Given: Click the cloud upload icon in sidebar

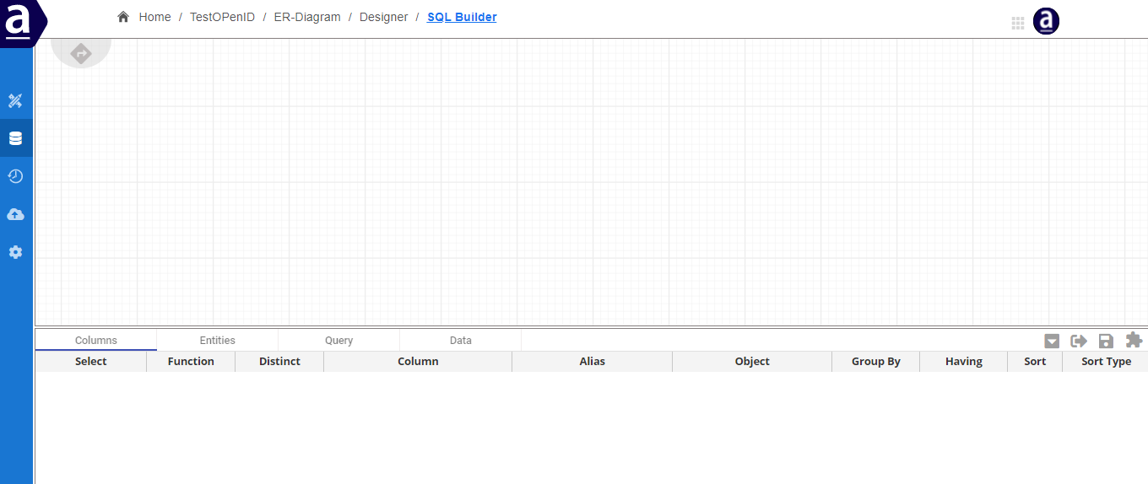Looking at the screenshot, I should point(15,215).
